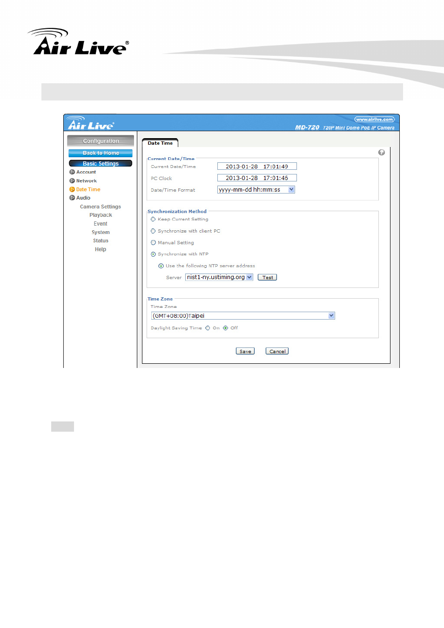Open the Status menu item

point(101,241)
